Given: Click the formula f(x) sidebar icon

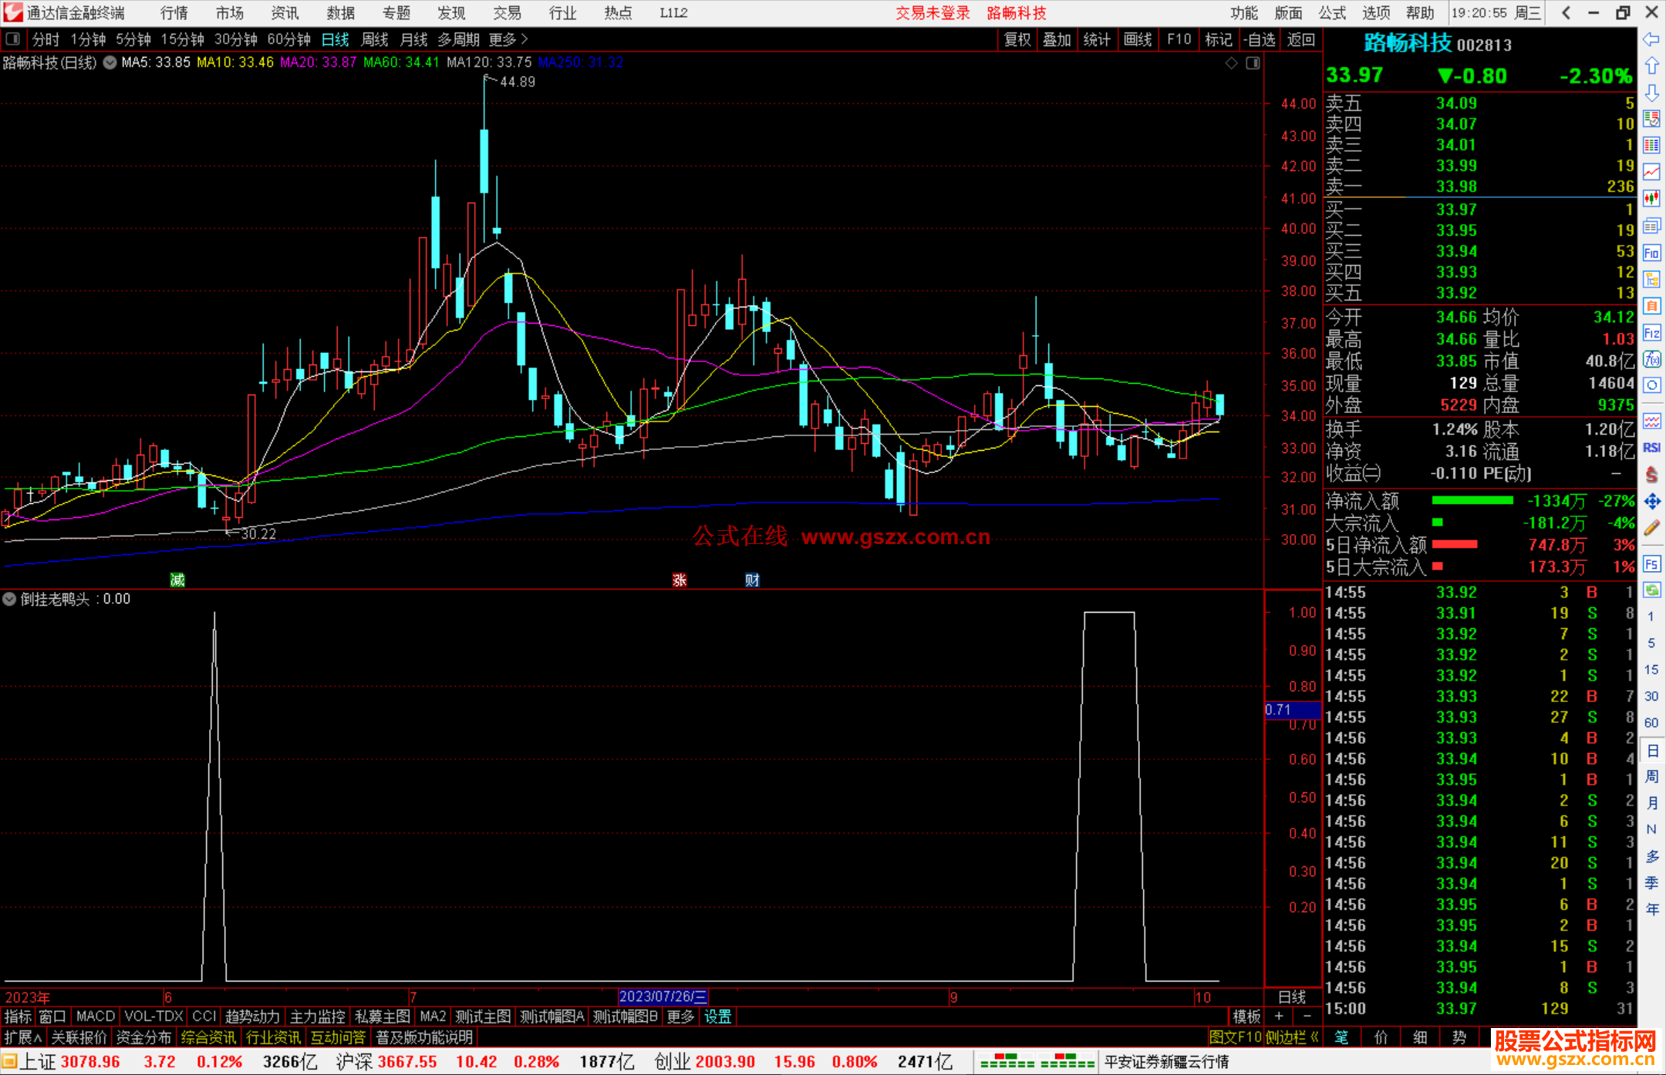Looking at the screenshot, I should [x=1651, y=360].
